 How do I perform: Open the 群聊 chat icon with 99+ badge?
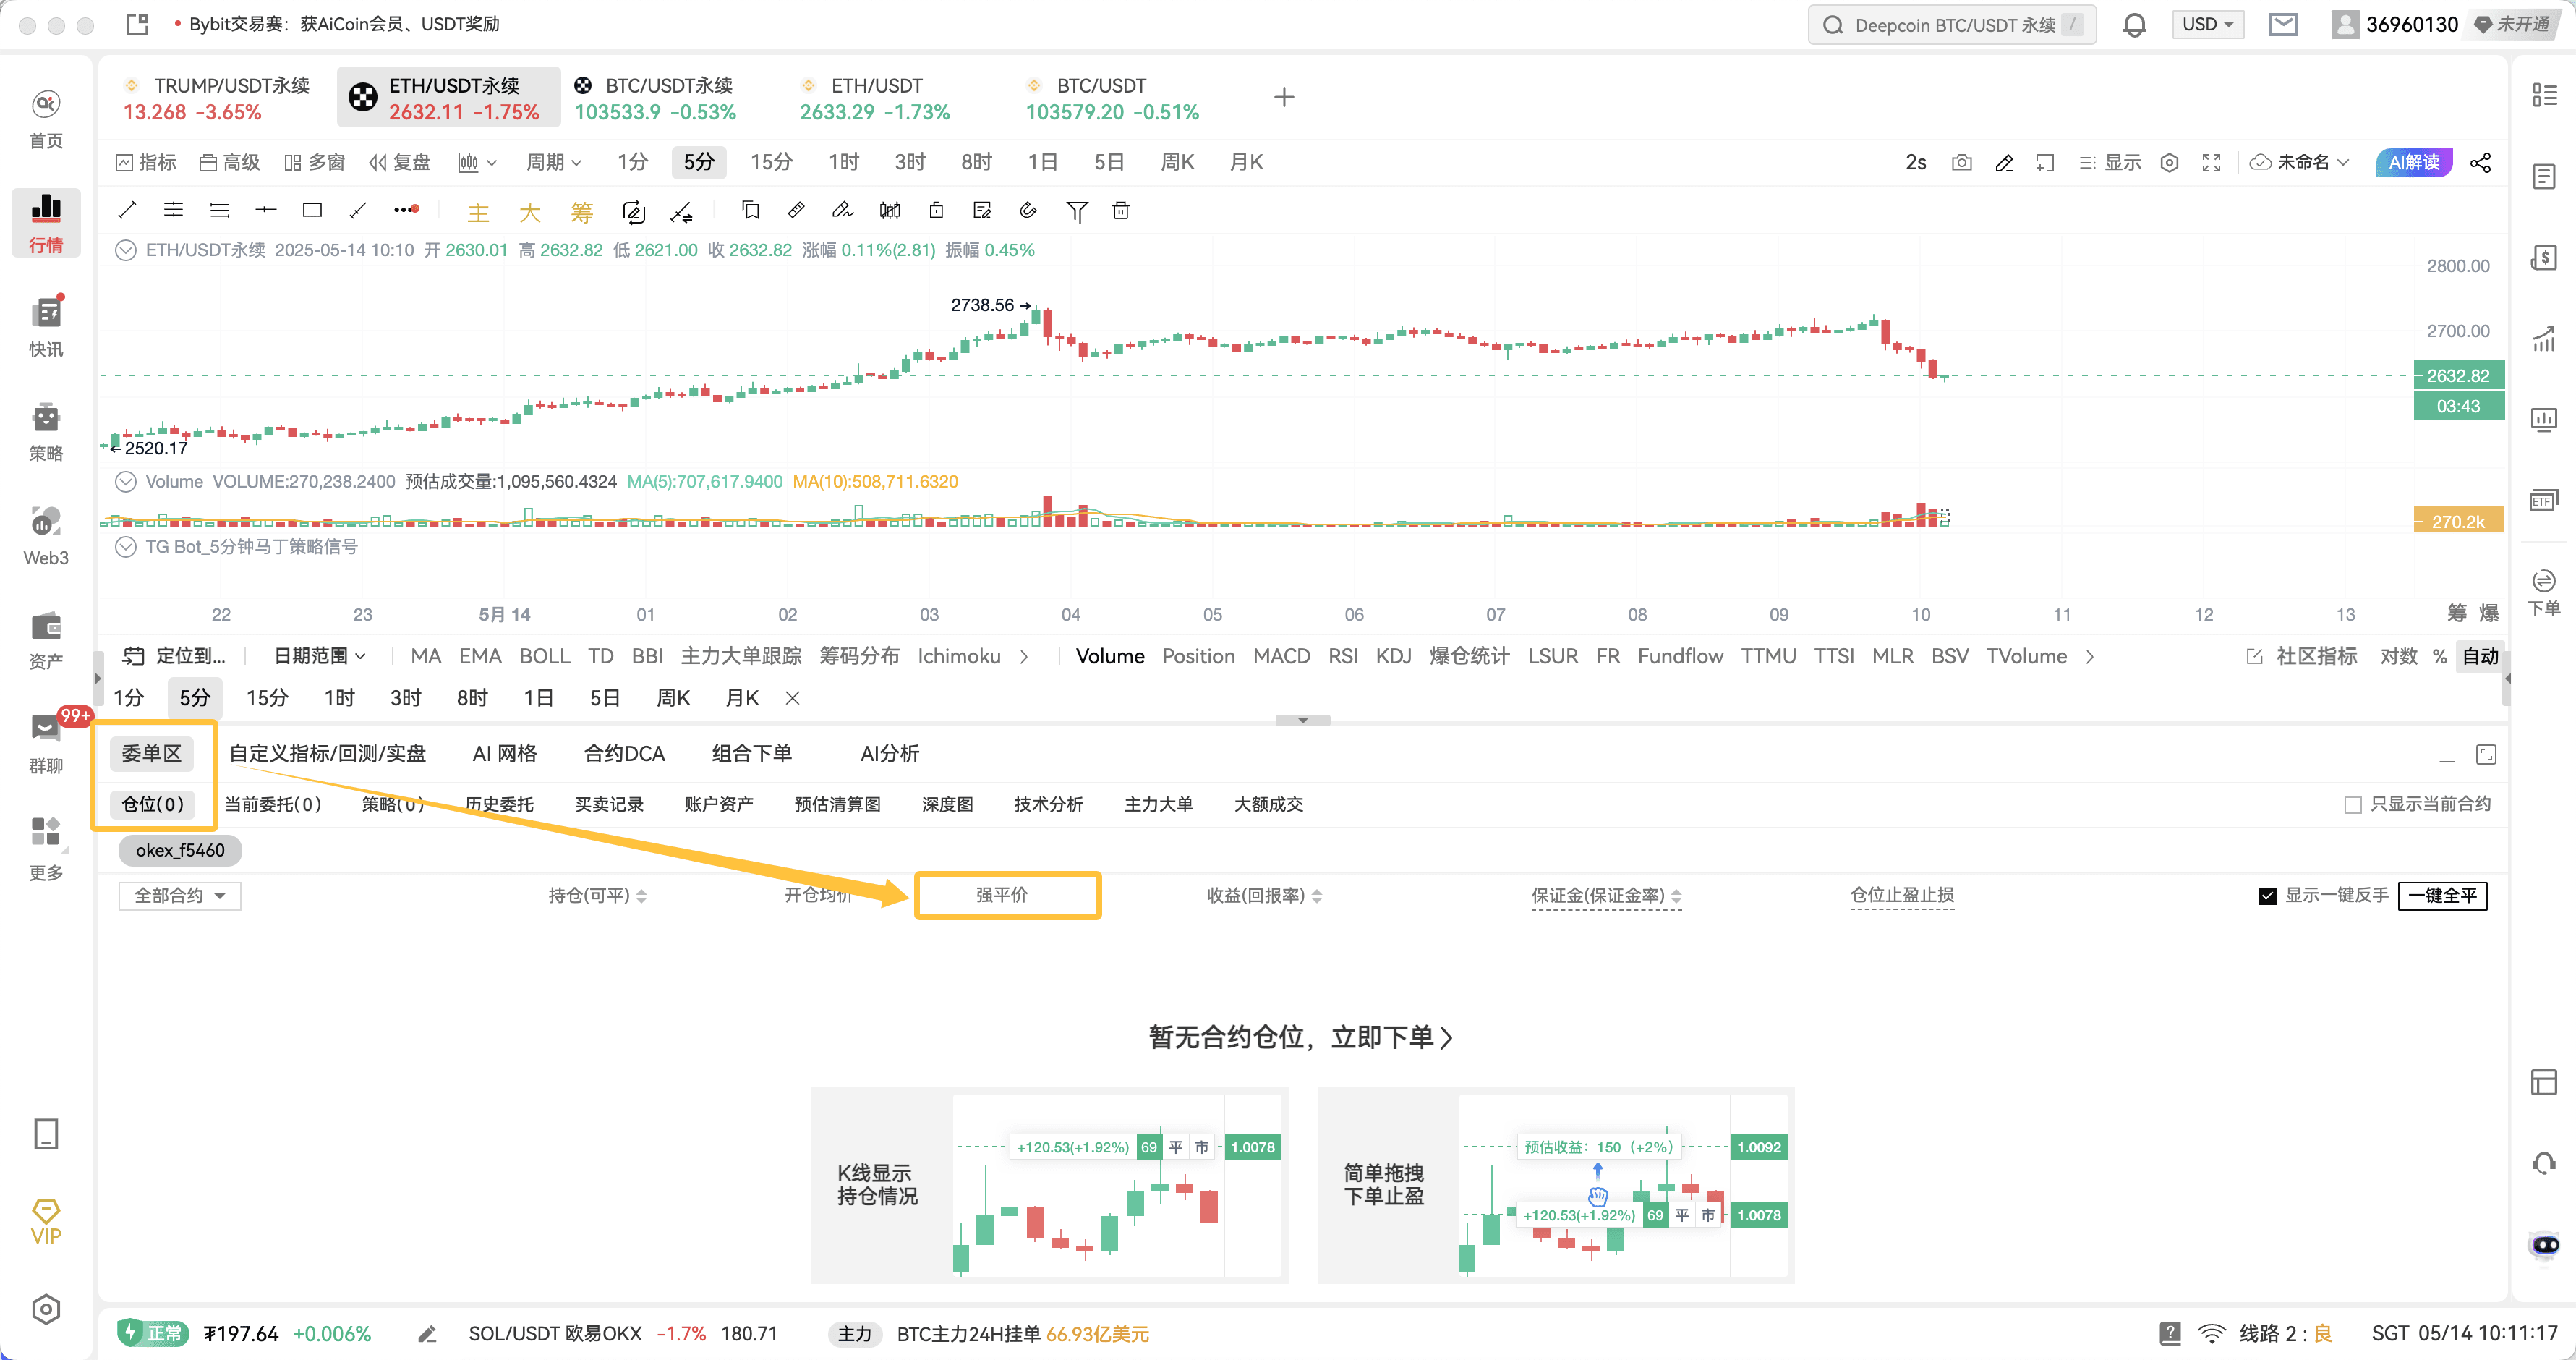[46, 743]
